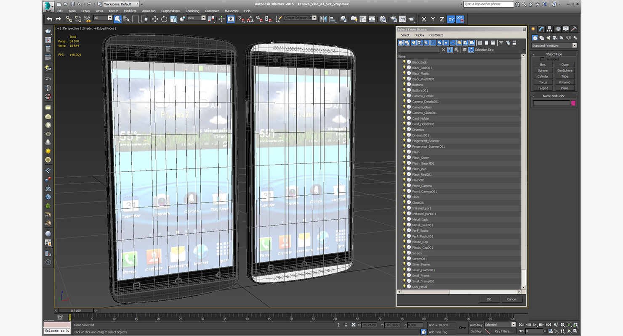Open Render Setup teapot icon
Viewport: 623px width, 336px height.
(x=393, y=19)
